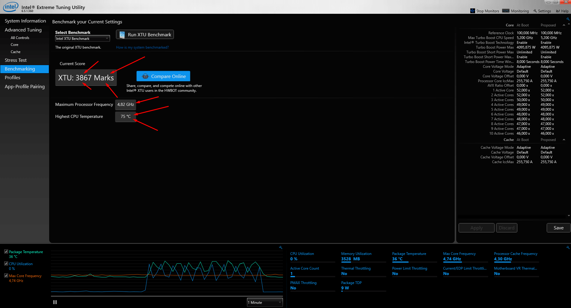Click the wrench icon above the monitoring graph
This screenshot has height=308, width=571.
click(281, 248)
